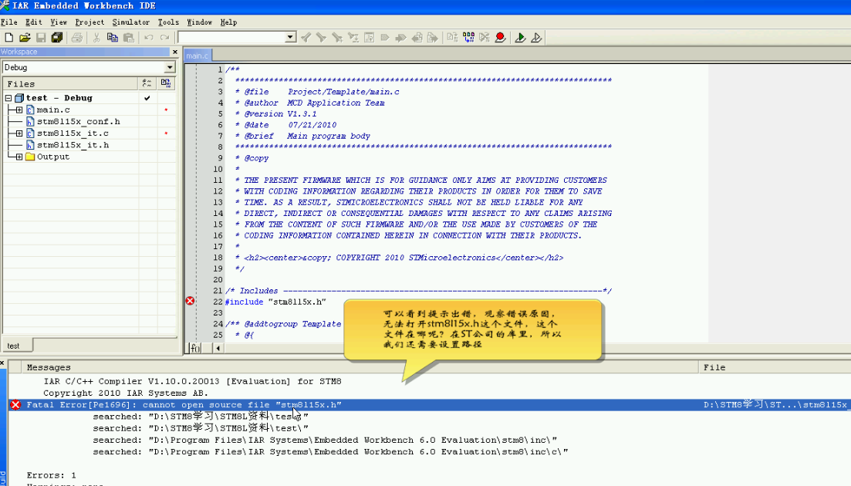Click the File column header in messages
This screenshot has height=486, width=851.
[x=775, y=367]
